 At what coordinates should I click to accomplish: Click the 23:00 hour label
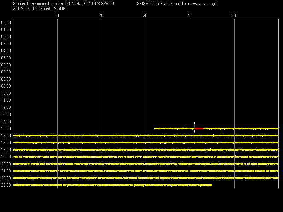coord(6,185)
